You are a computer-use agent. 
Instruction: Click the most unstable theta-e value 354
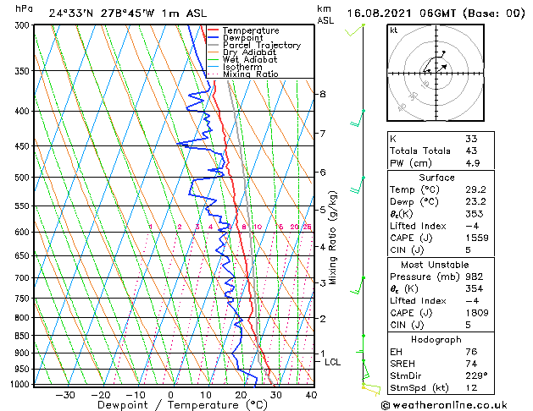[475, 288]
